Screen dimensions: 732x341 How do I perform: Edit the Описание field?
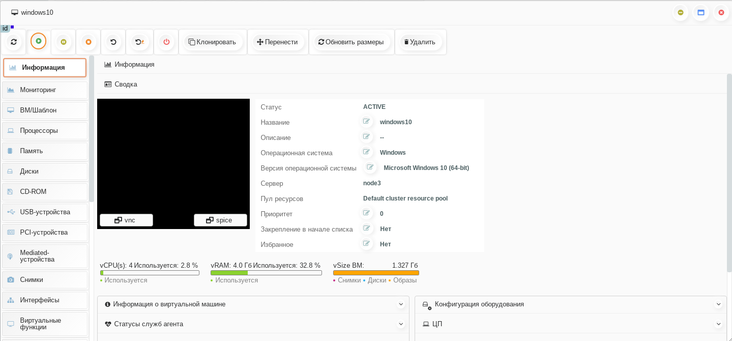pyautogui.click(x=366, y=137)
